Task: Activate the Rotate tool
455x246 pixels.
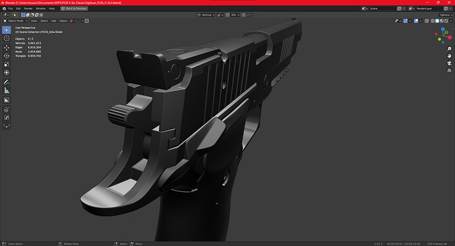Action: click(7, 55)
